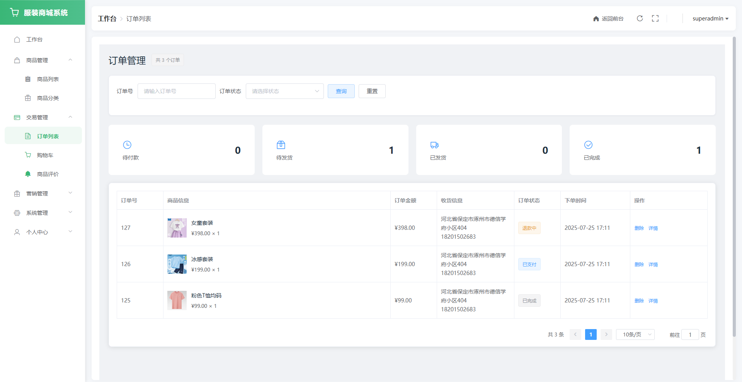Open 商品列表 in the sidebar
Image resolution: width=742 pixels, height=382 pixels.
click(48, 79)
